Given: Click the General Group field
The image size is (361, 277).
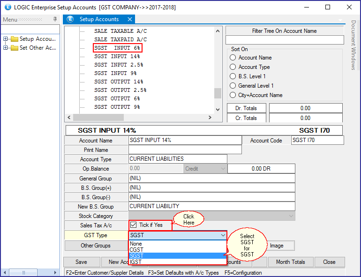Looking at the screenshot, I should pos(212,178).
